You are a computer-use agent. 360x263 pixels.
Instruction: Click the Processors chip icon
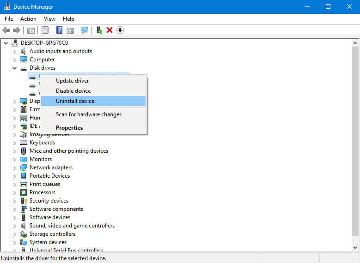tap(24, 192)
